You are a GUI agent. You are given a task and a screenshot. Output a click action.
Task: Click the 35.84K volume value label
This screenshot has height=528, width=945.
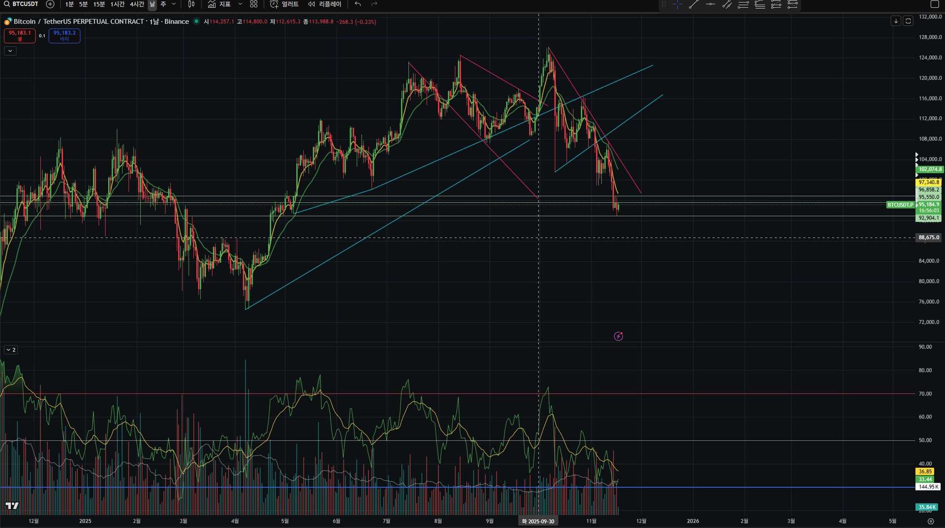click(927, 507)
